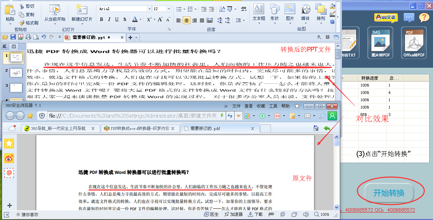
Task: Save the presentation with disk icon
Action: [13, 37]
